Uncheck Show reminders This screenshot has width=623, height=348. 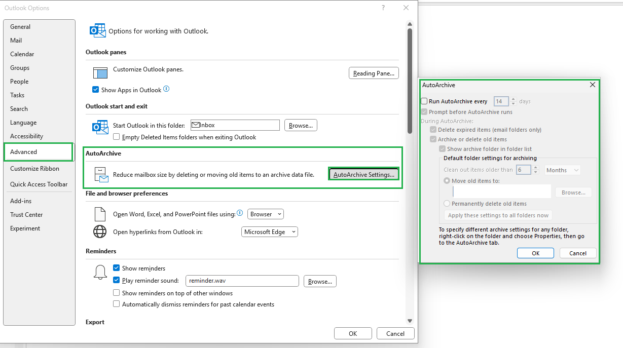(x=117, y=268)
